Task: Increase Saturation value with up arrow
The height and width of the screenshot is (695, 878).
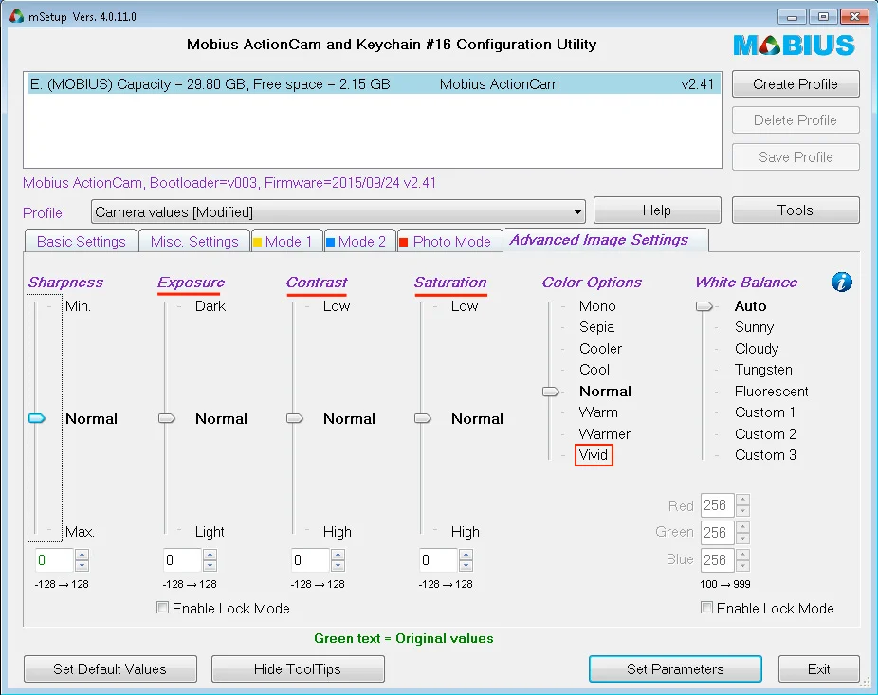Action: pos(466,555)
